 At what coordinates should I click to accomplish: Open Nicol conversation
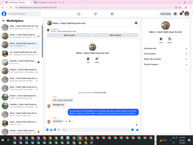click(20, 114)
